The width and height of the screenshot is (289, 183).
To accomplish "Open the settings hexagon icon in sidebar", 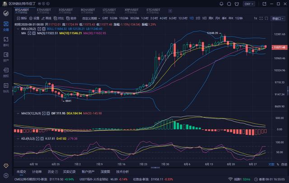I will (6, 176).
